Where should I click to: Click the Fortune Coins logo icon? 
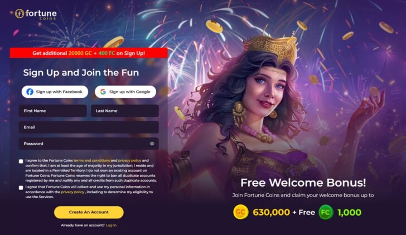pyautogui.click(x=20, y=14)
